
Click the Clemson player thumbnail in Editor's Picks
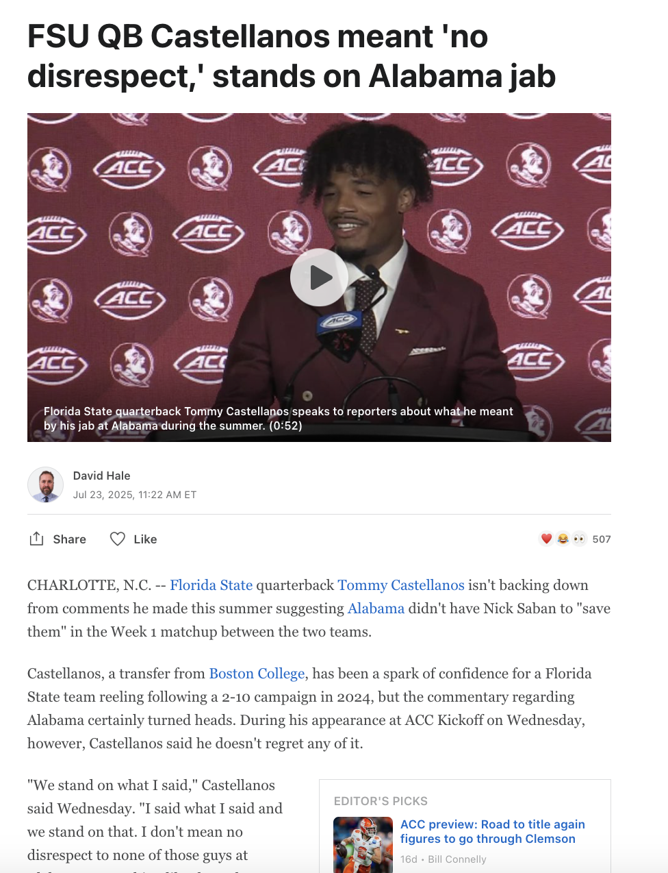[362, 844]
